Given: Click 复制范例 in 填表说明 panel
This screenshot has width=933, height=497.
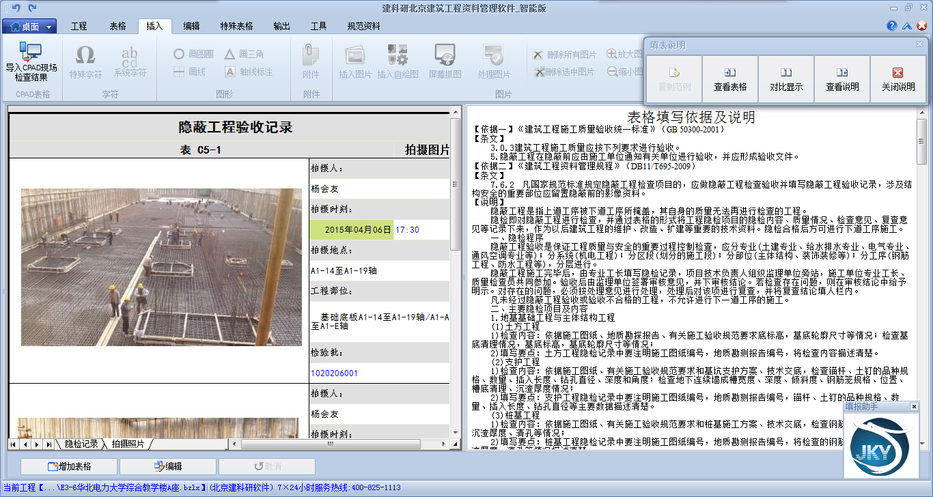Looking at the screenshot, I should pos(674,79).
